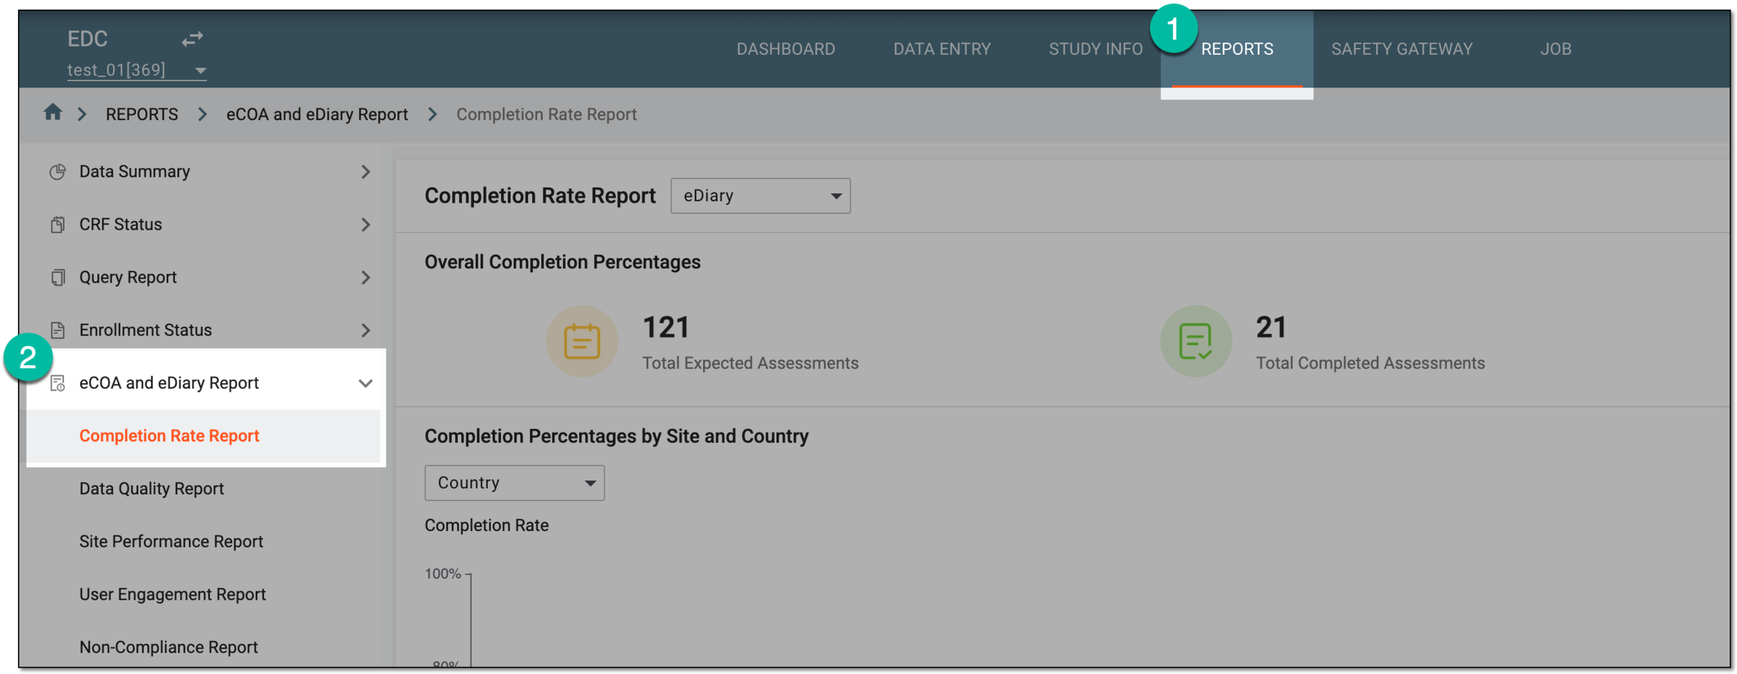
Task: Select the REPORTS tab
Action: point(1237,49)
